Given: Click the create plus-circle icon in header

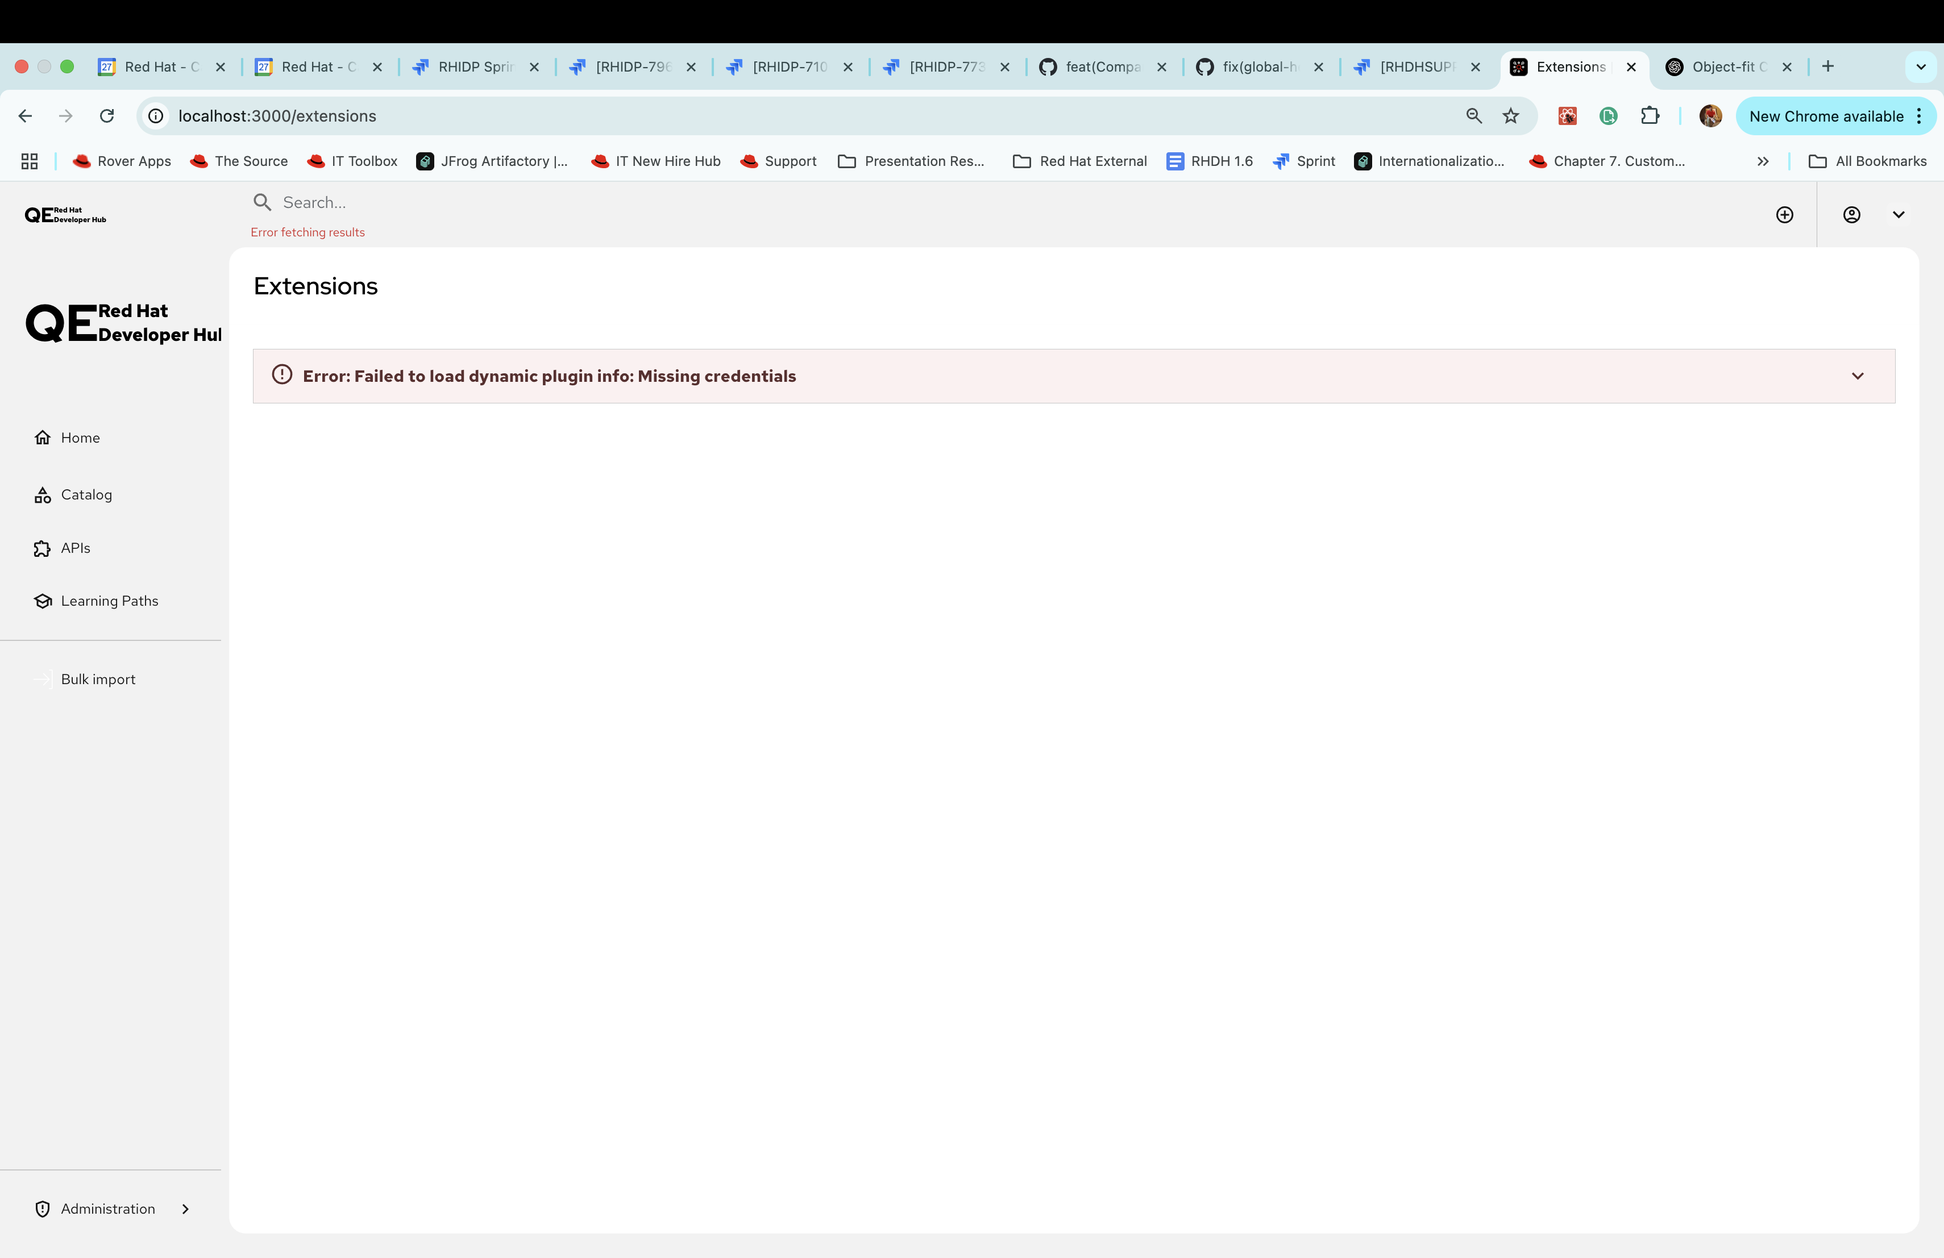Looking at the screenshot, I should click(x=1785, y=215).
